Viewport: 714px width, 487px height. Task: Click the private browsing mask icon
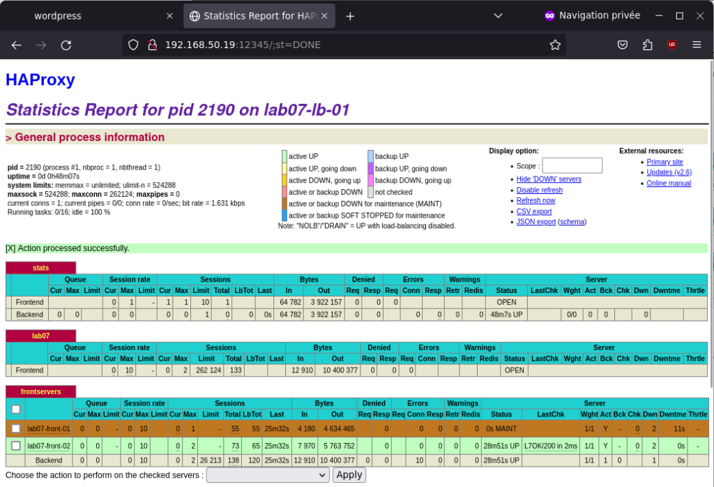549,16
